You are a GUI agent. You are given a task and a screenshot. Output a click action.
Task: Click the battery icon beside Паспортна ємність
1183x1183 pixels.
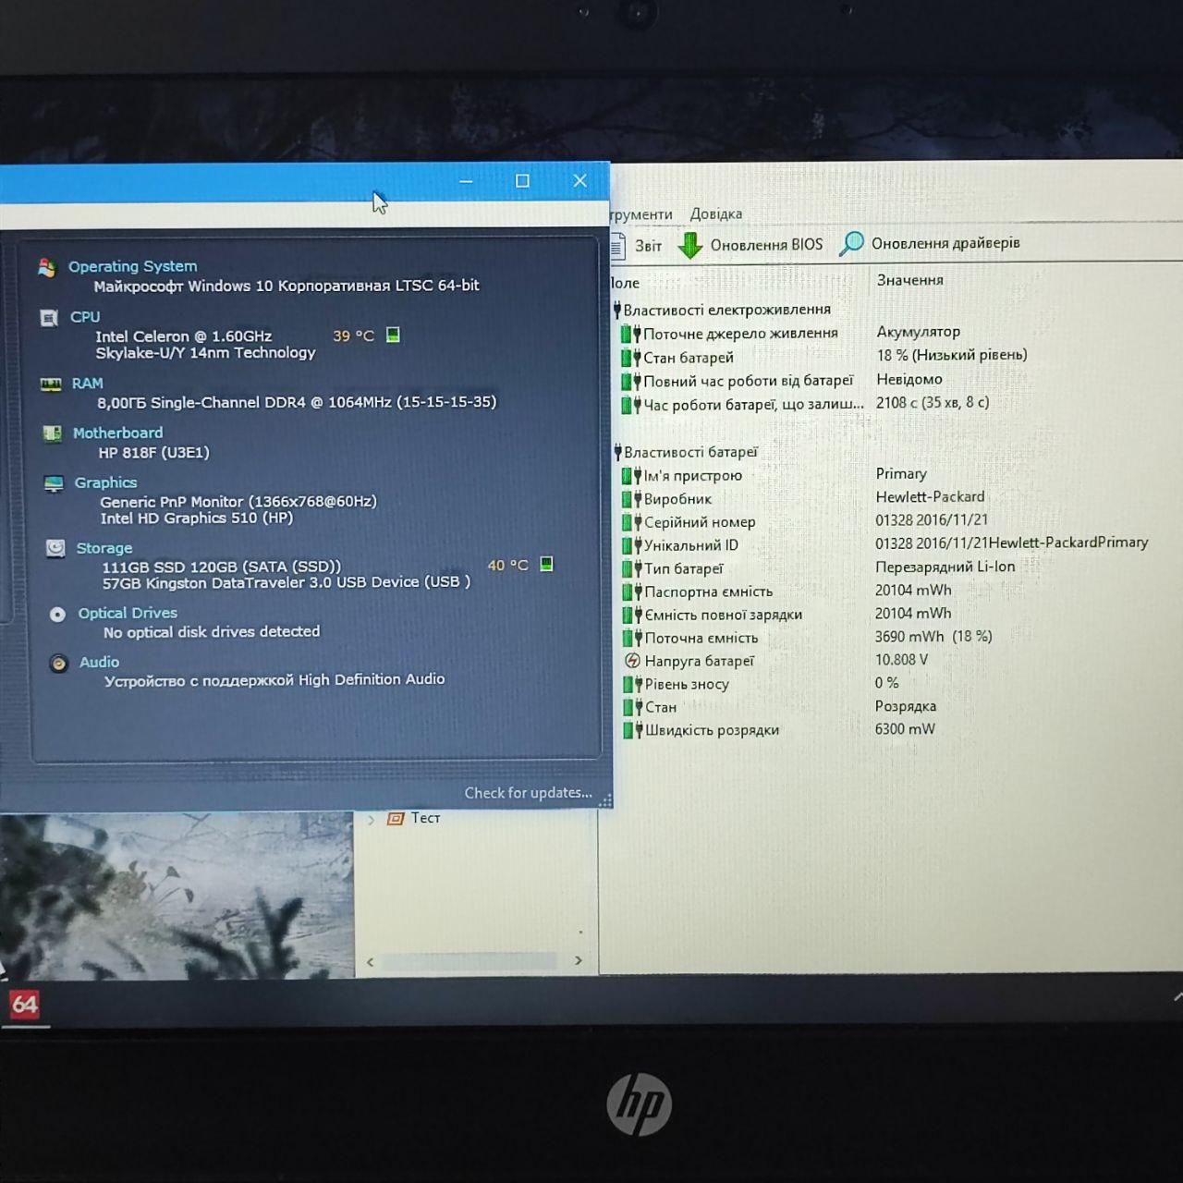pos(632,591)
